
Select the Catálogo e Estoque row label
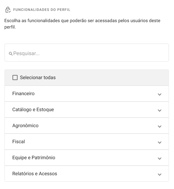coord(33,110)
